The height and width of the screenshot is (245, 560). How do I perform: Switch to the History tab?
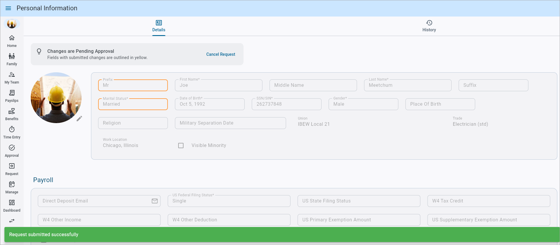point(429,26)
